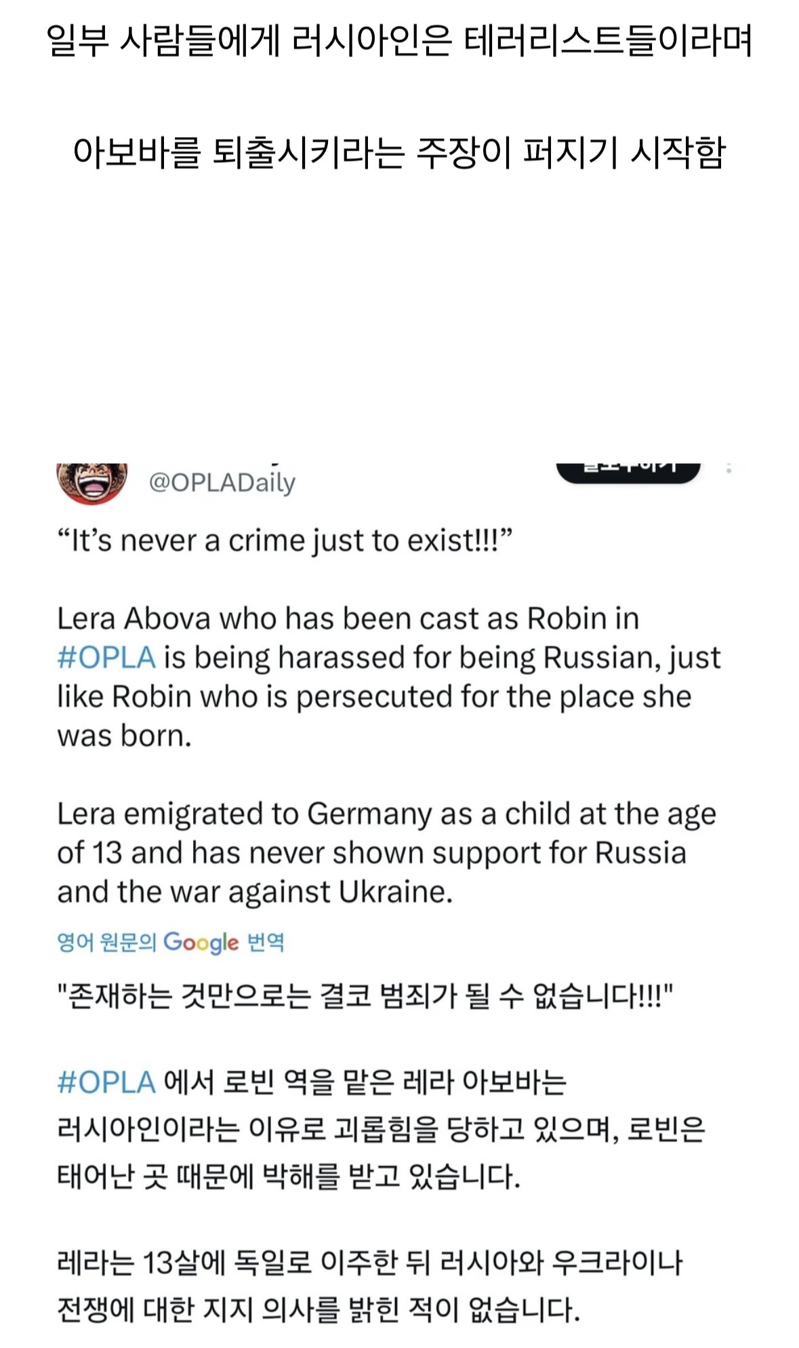Tap the OPLADaily profile avatar

[x=92, y=483]
